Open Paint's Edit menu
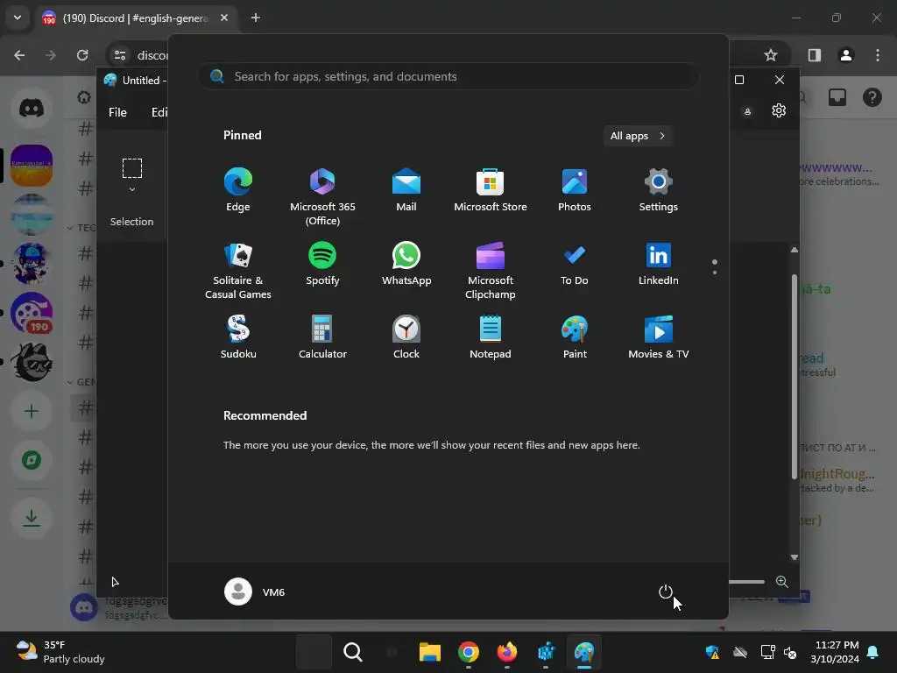This screenshot has width=897, height=673. [159, 112]
